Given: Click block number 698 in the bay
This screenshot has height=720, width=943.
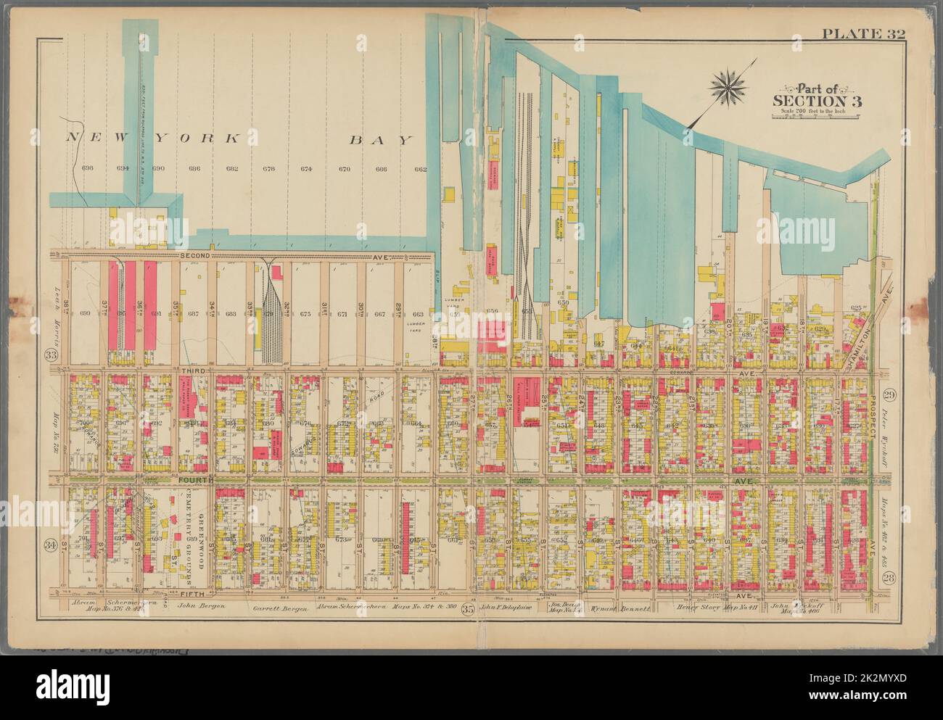Looking at the screenshot, I should tap(88, 168).
